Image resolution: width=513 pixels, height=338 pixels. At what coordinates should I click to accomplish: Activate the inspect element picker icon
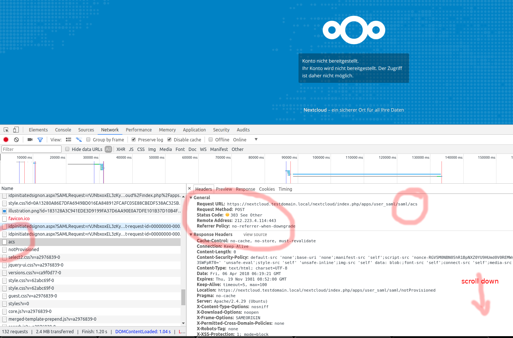[x=6, y=130]
